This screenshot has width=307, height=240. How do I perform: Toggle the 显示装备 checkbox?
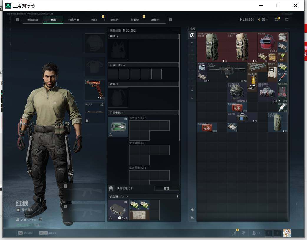[18, 210]
